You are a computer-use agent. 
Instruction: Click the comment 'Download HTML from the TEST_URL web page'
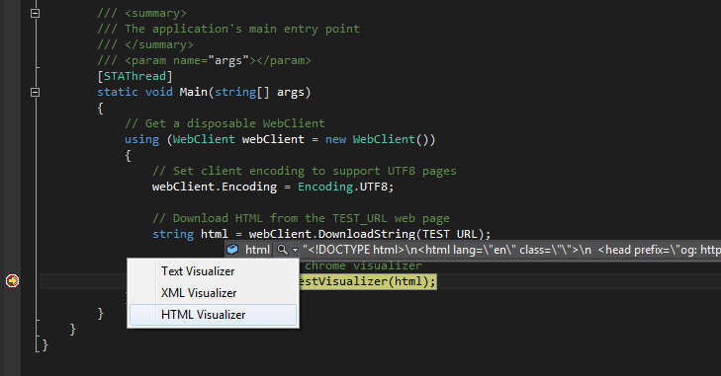click(302, 218)
